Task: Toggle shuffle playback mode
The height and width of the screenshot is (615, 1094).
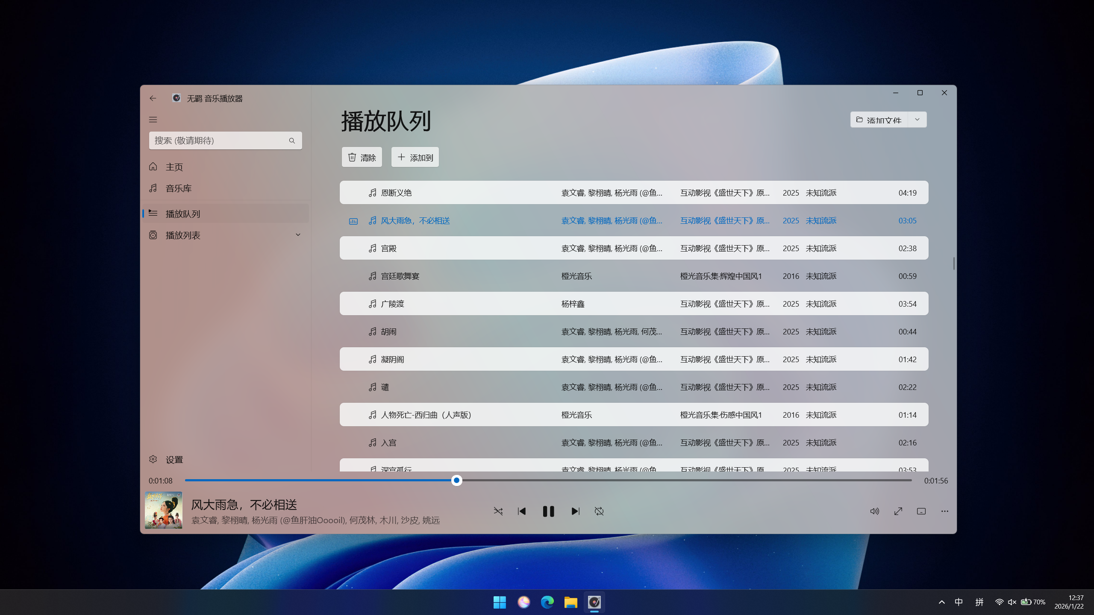Action: pyautogui.click(x=498, y=511)
